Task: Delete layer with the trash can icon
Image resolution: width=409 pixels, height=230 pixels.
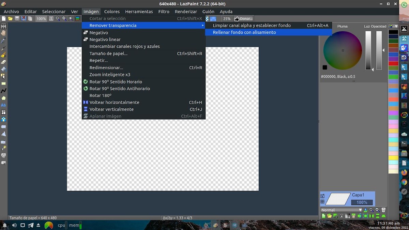Action: click(383, 210)
